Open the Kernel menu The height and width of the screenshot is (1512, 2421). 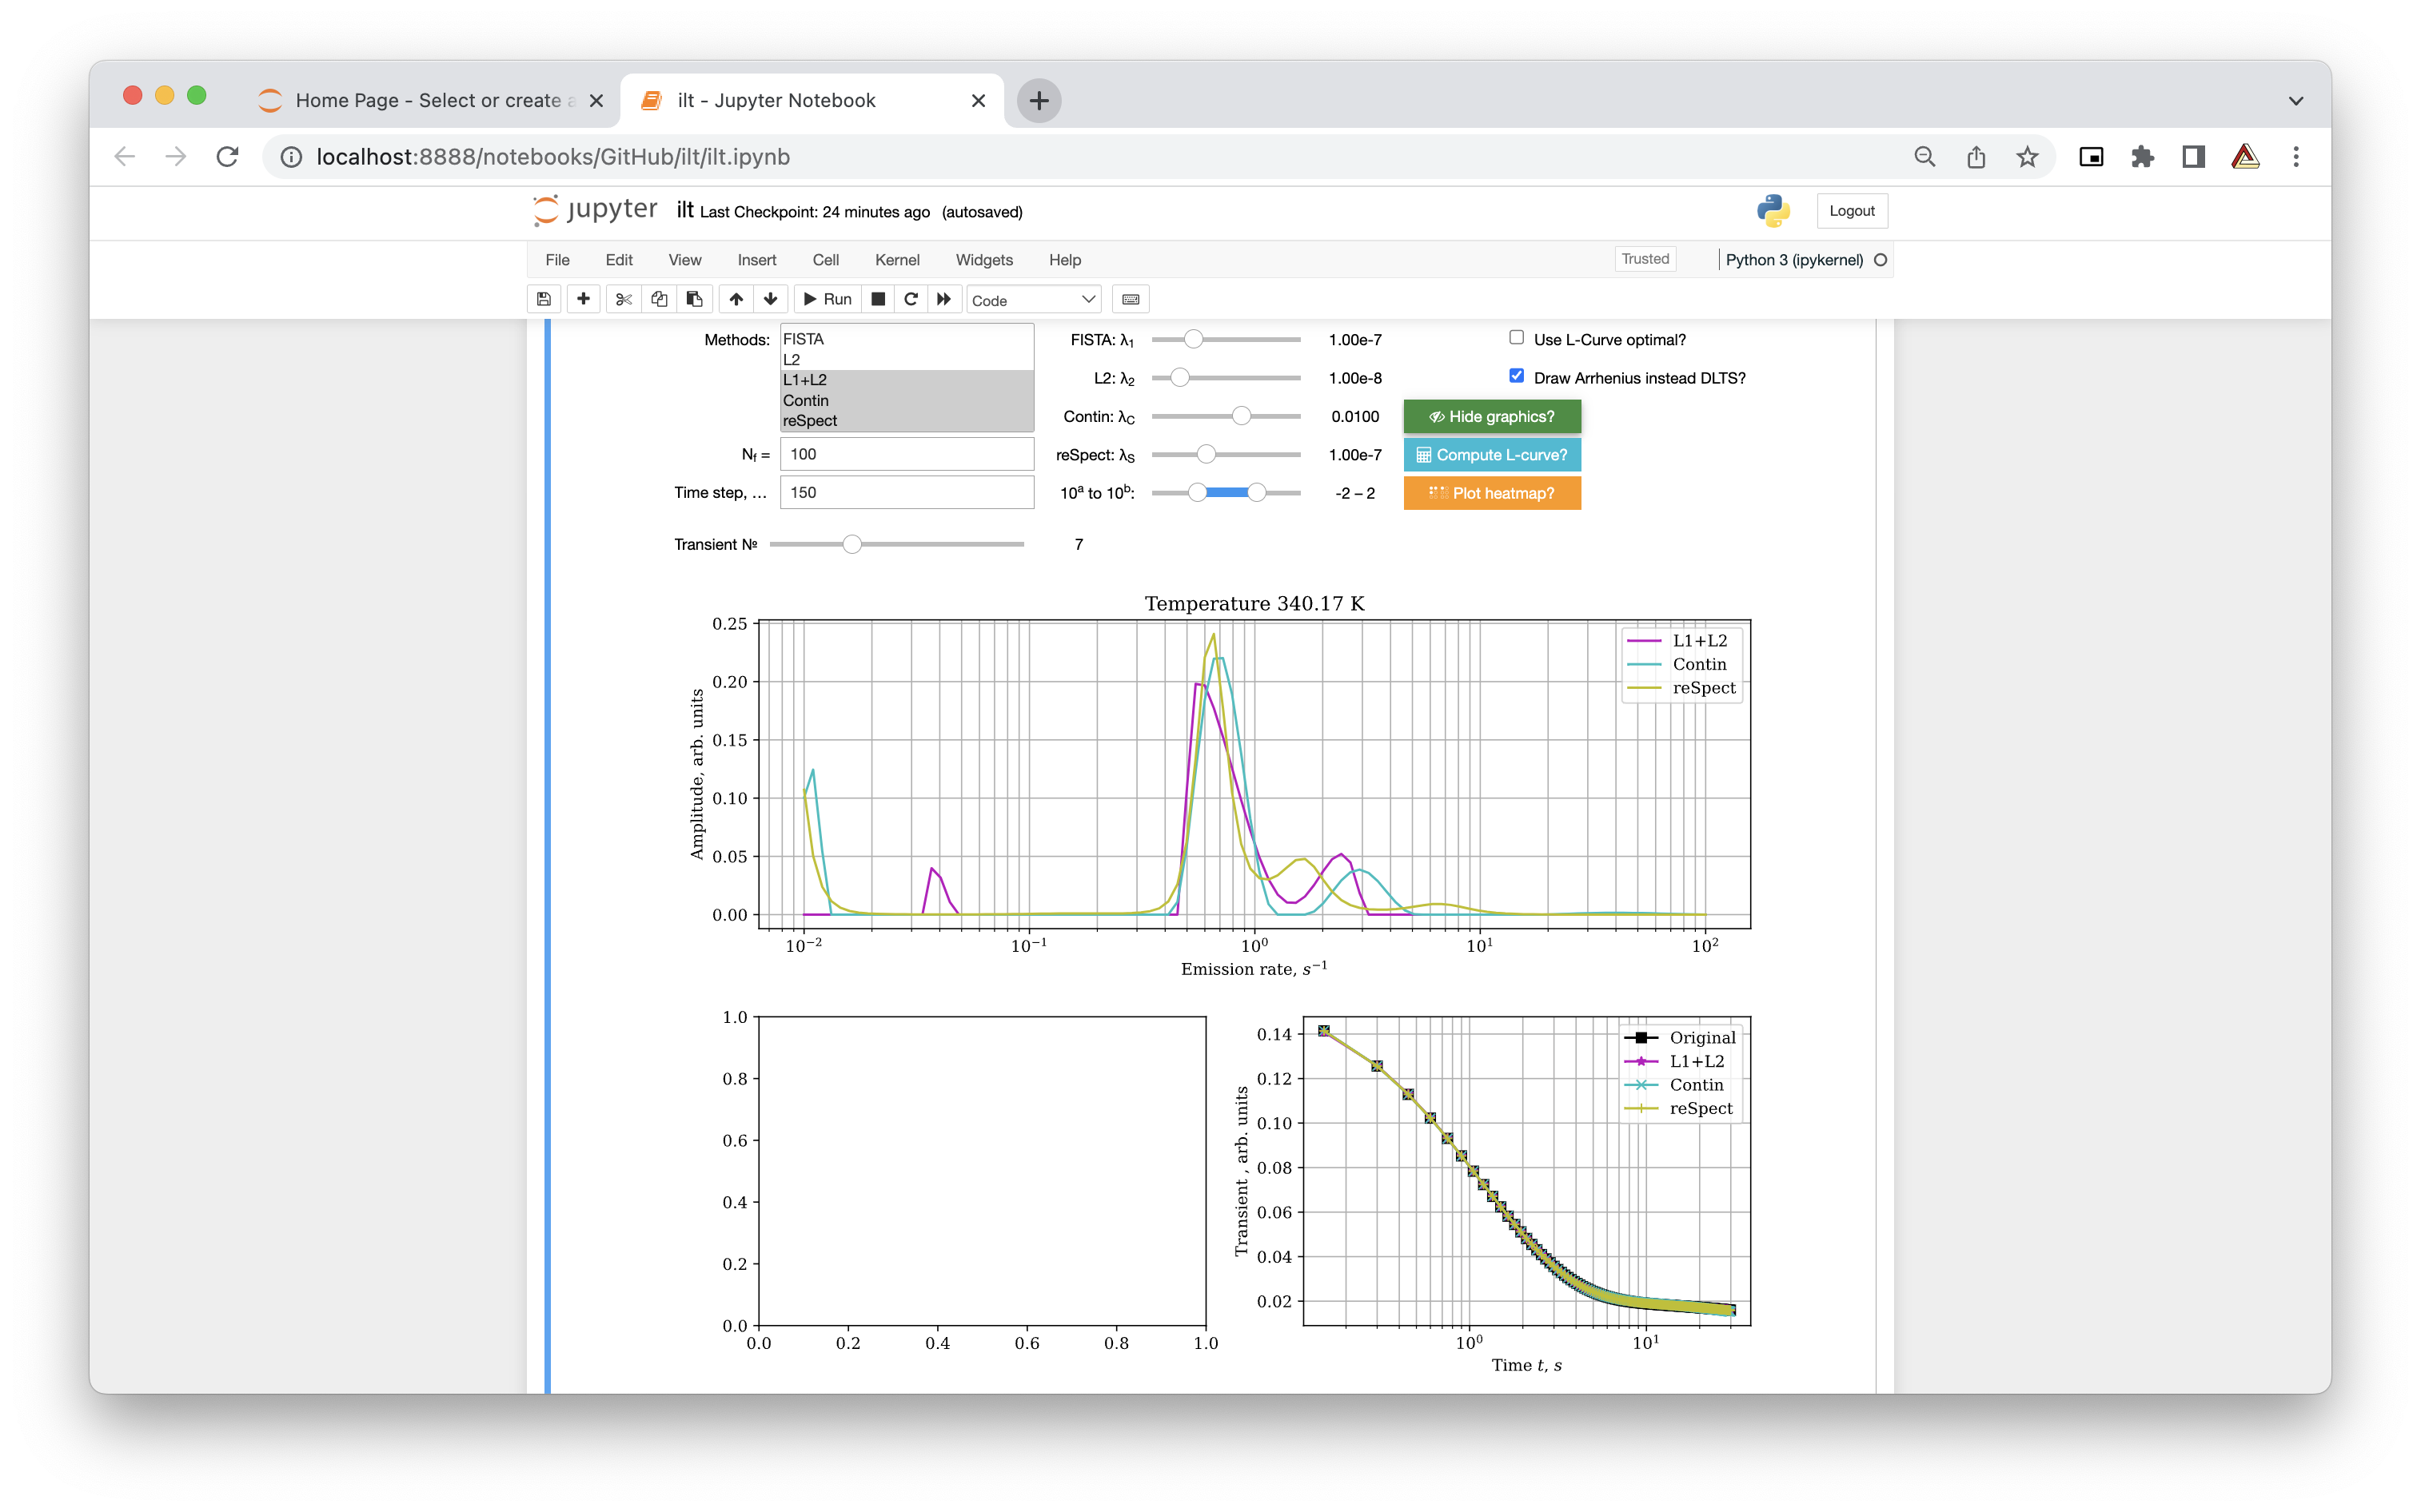[x=896, y=260]
